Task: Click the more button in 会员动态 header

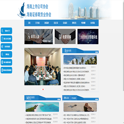Action: [x=59, y=99]
